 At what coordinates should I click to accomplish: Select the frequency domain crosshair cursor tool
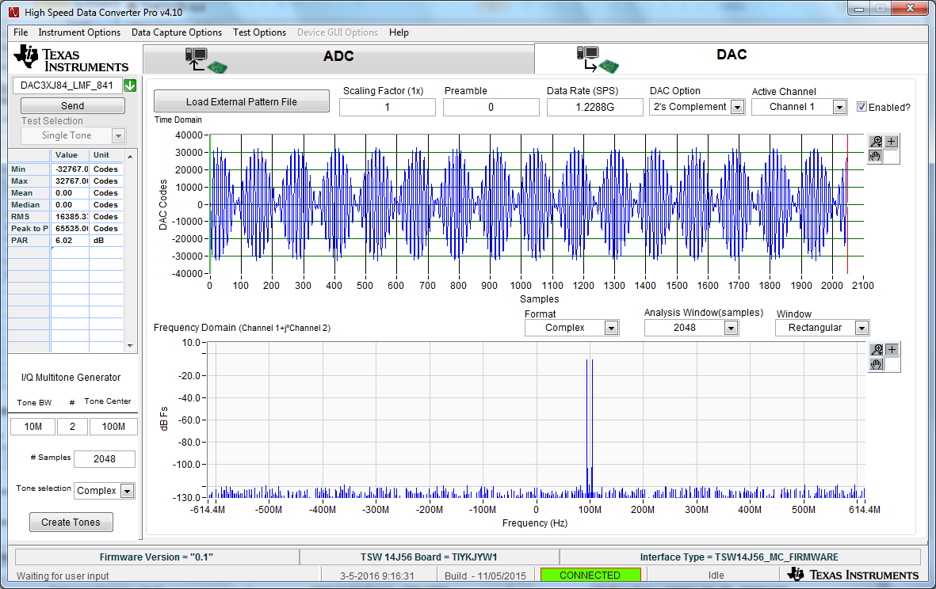[892, 349]
